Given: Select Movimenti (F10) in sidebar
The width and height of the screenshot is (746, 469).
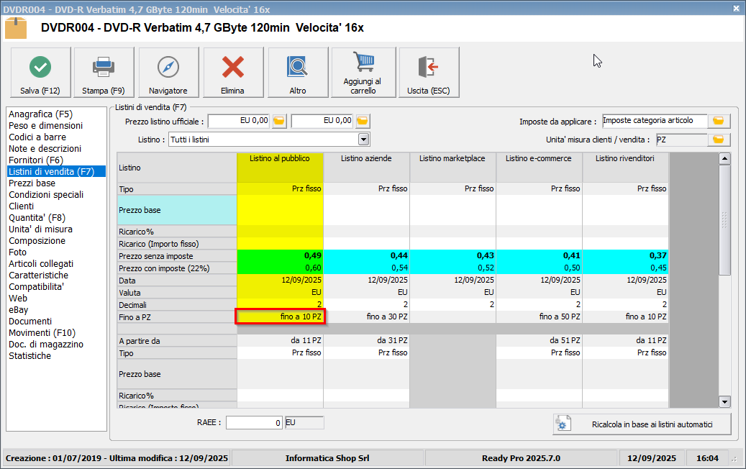Looking at the screenshot, I should click(42, 332).
